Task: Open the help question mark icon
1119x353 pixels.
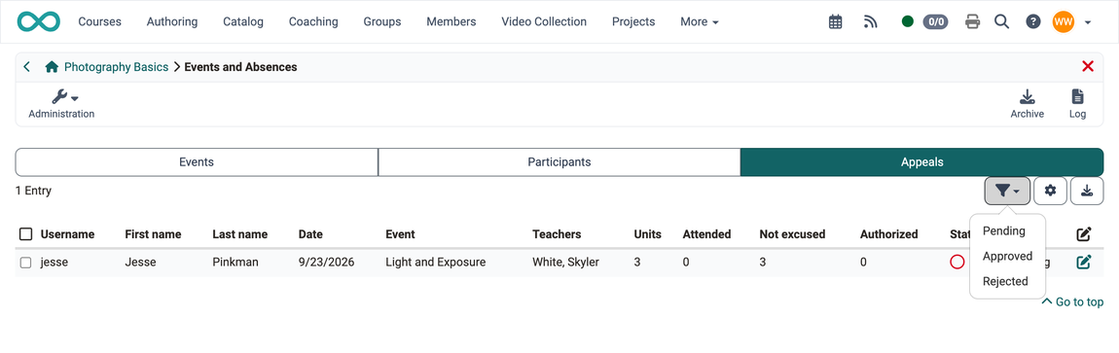Action: 1033,22
